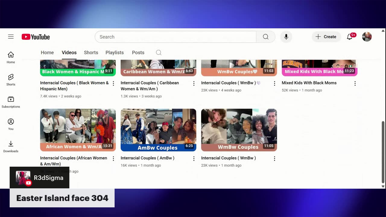Open the Mixed Kids With Black Moms title
The image size is (386, 217).
309,83
